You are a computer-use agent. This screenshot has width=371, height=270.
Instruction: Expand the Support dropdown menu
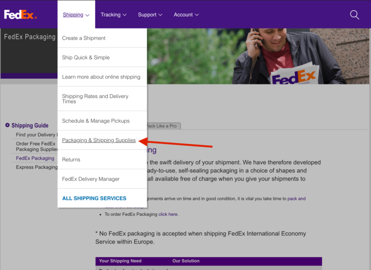(150, 15)
